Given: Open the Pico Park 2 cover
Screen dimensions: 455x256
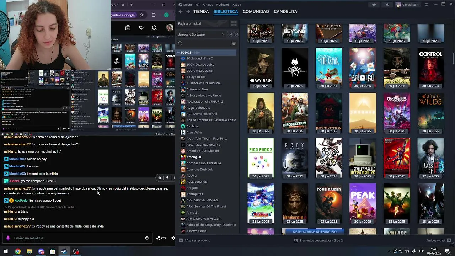Looking at the screenshot, I should tap(261, 158).
